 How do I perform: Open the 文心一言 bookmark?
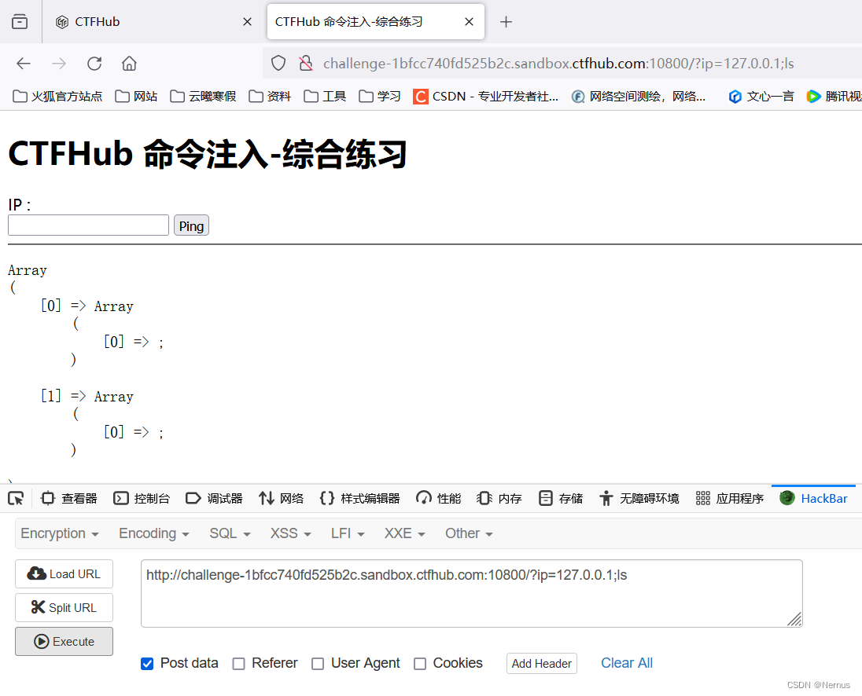tap(761, 97)
